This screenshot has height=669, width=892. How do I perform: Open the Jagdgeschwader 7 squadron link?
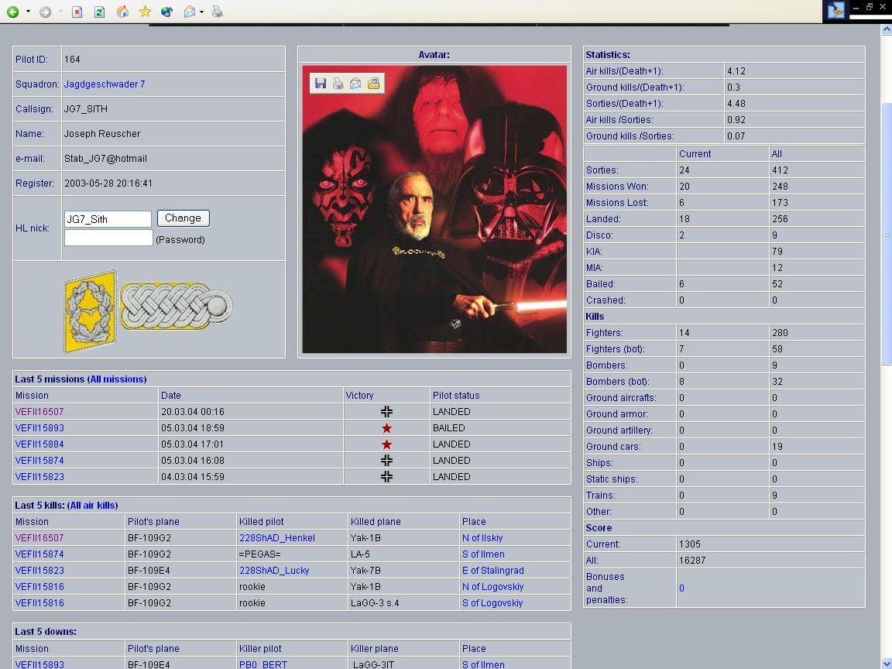(105, 84)
